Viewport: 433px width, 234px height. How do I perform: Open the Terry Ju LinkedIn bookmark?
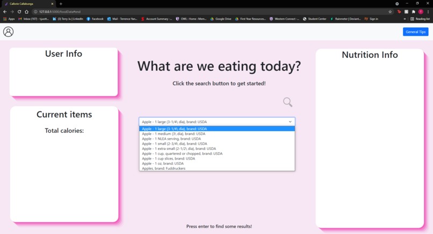click(x=68, y=19)
